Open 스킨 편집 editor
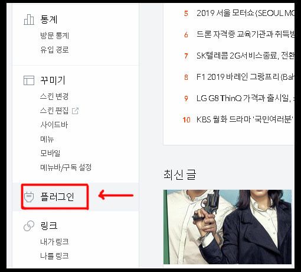Viewport: 301px width, 272px height. click(x=54, y=111)
